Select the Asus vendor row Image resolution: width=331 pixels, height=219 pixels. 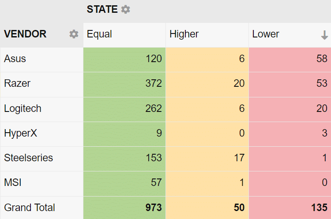(x=15, y=59)
